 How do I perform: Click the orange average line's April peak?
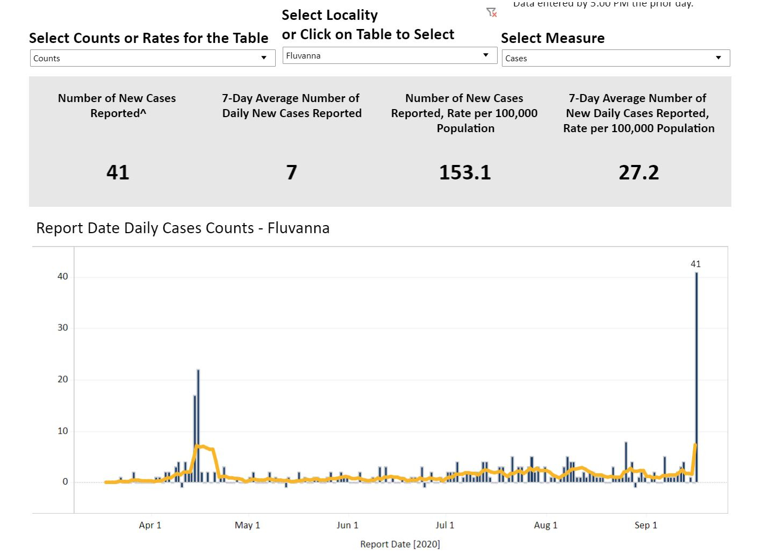click(x=202, y=446)
